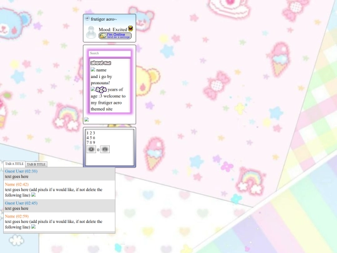Click Guest User (02:38) message header
This screenshot has height=253, width=337.
click(x=21, y=171)
